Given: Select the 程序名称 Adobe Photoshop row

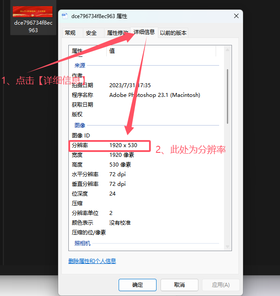Looking at the screenshot, I should tap(146, 95).
